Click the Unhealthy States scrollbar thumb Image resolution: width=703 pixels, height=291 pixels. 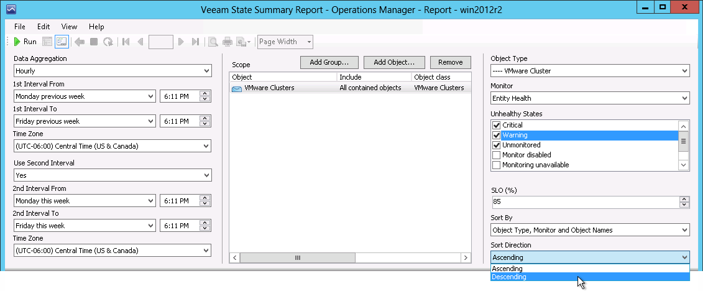tap(683, 142)
